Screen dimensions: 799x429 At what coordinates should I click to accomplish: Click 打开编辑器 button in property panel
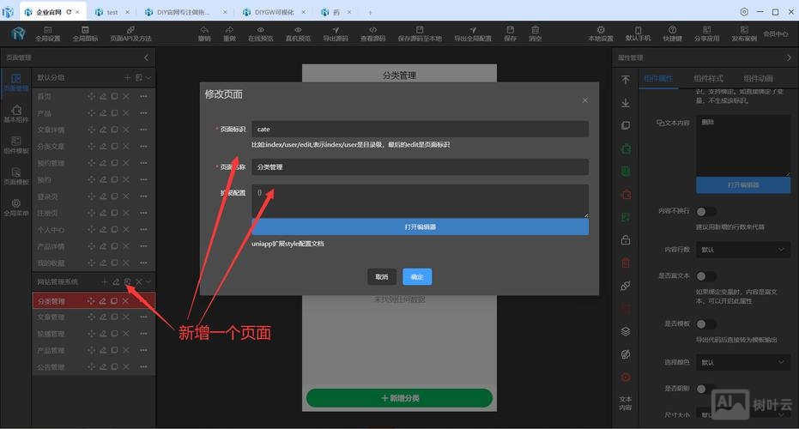[743, 185]
